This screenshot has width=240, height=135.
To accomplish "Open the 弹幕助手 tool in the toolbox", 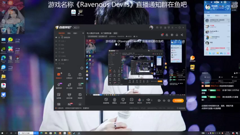I will pyautogui.click(x=58, y=76).
